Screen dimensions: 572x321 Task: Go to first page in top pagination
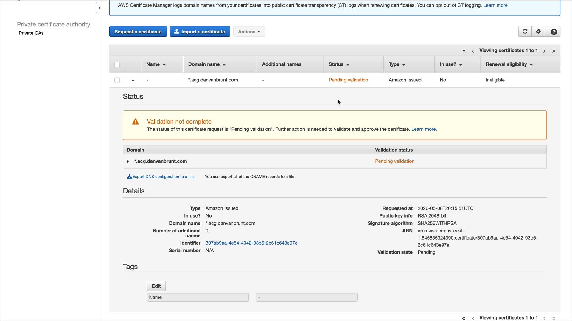coord(464,51)
